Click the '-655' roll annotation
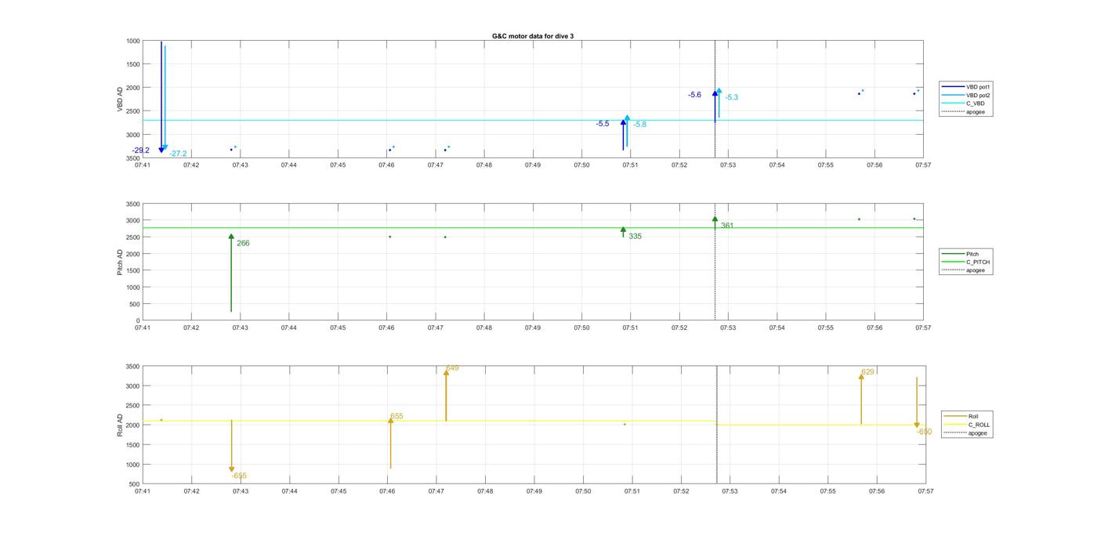This screenshot has width=1097, height=543. pos(239,476)
